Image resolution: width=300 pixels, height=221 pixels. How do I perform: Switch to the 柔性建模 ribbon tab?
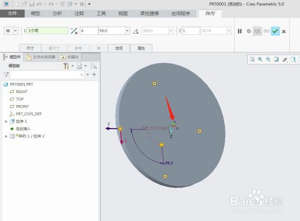coord(149,13)
